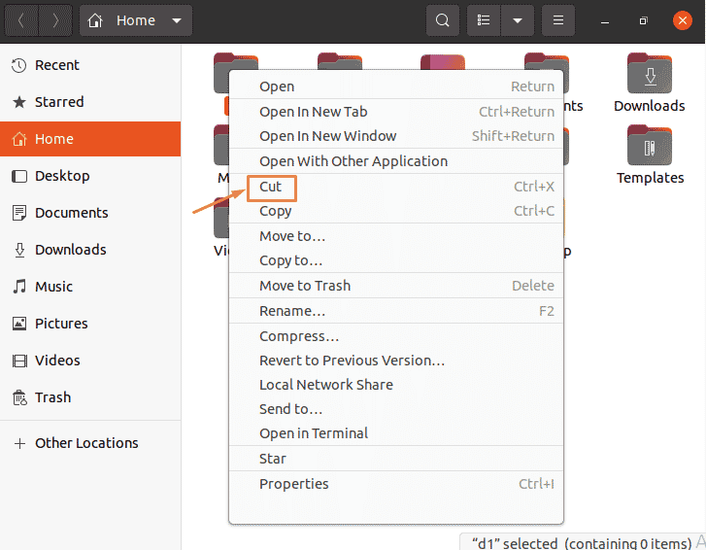Toggle the list view icon
Viewport: 706px width, 550px height.
click(x=484, y=20)
